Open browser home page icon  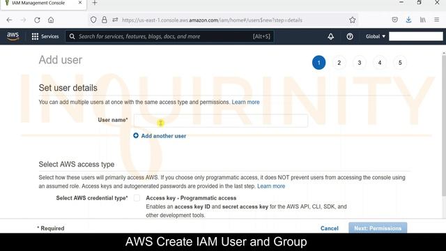51,20
